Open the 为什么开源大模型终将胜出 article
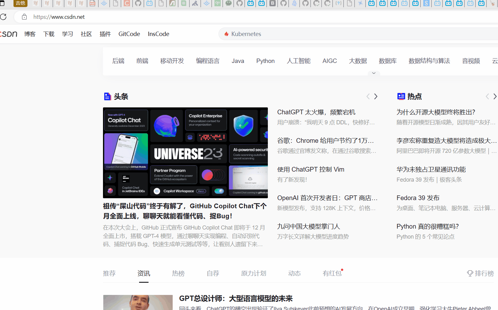 436,112
